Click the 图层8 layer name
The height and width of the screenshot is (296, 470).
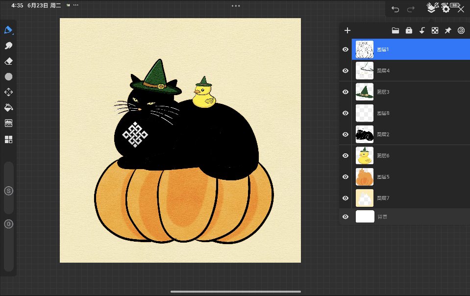pyautogui.click(x=383, y=113)
